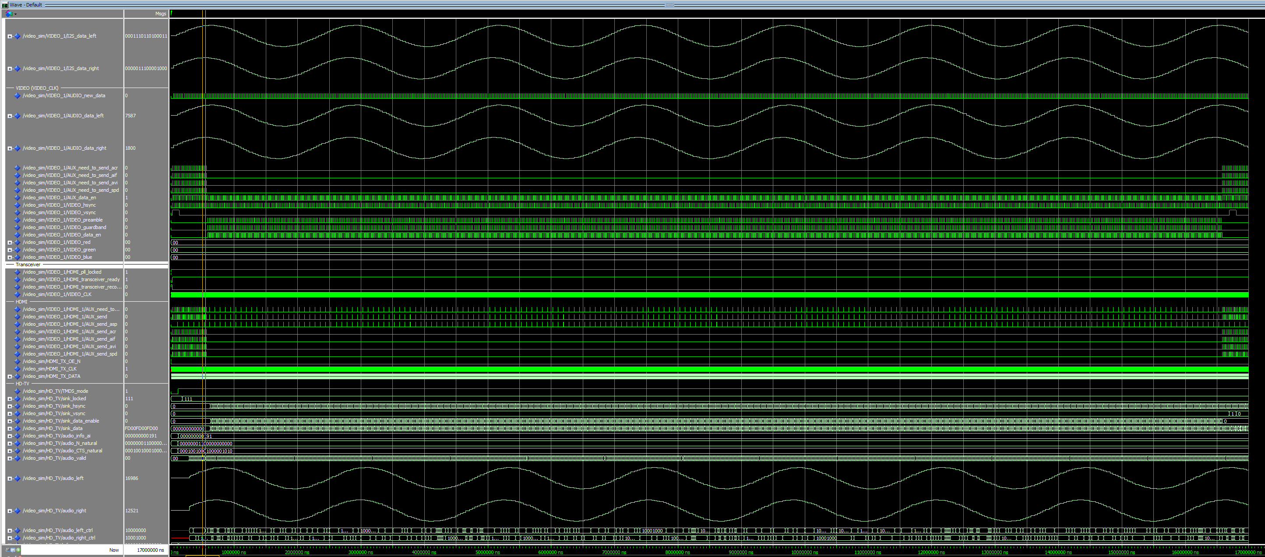Viewport: 1265px width, 557px height.
Task: Click the Wave window title icon
Action: coord(5,4)
